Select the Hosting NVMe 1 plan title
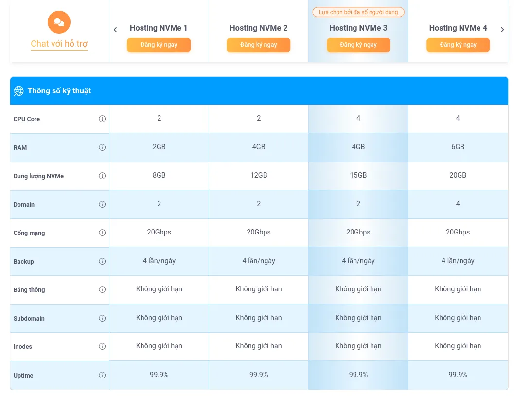The image size is (514, 396). click(x=159, y=28)
